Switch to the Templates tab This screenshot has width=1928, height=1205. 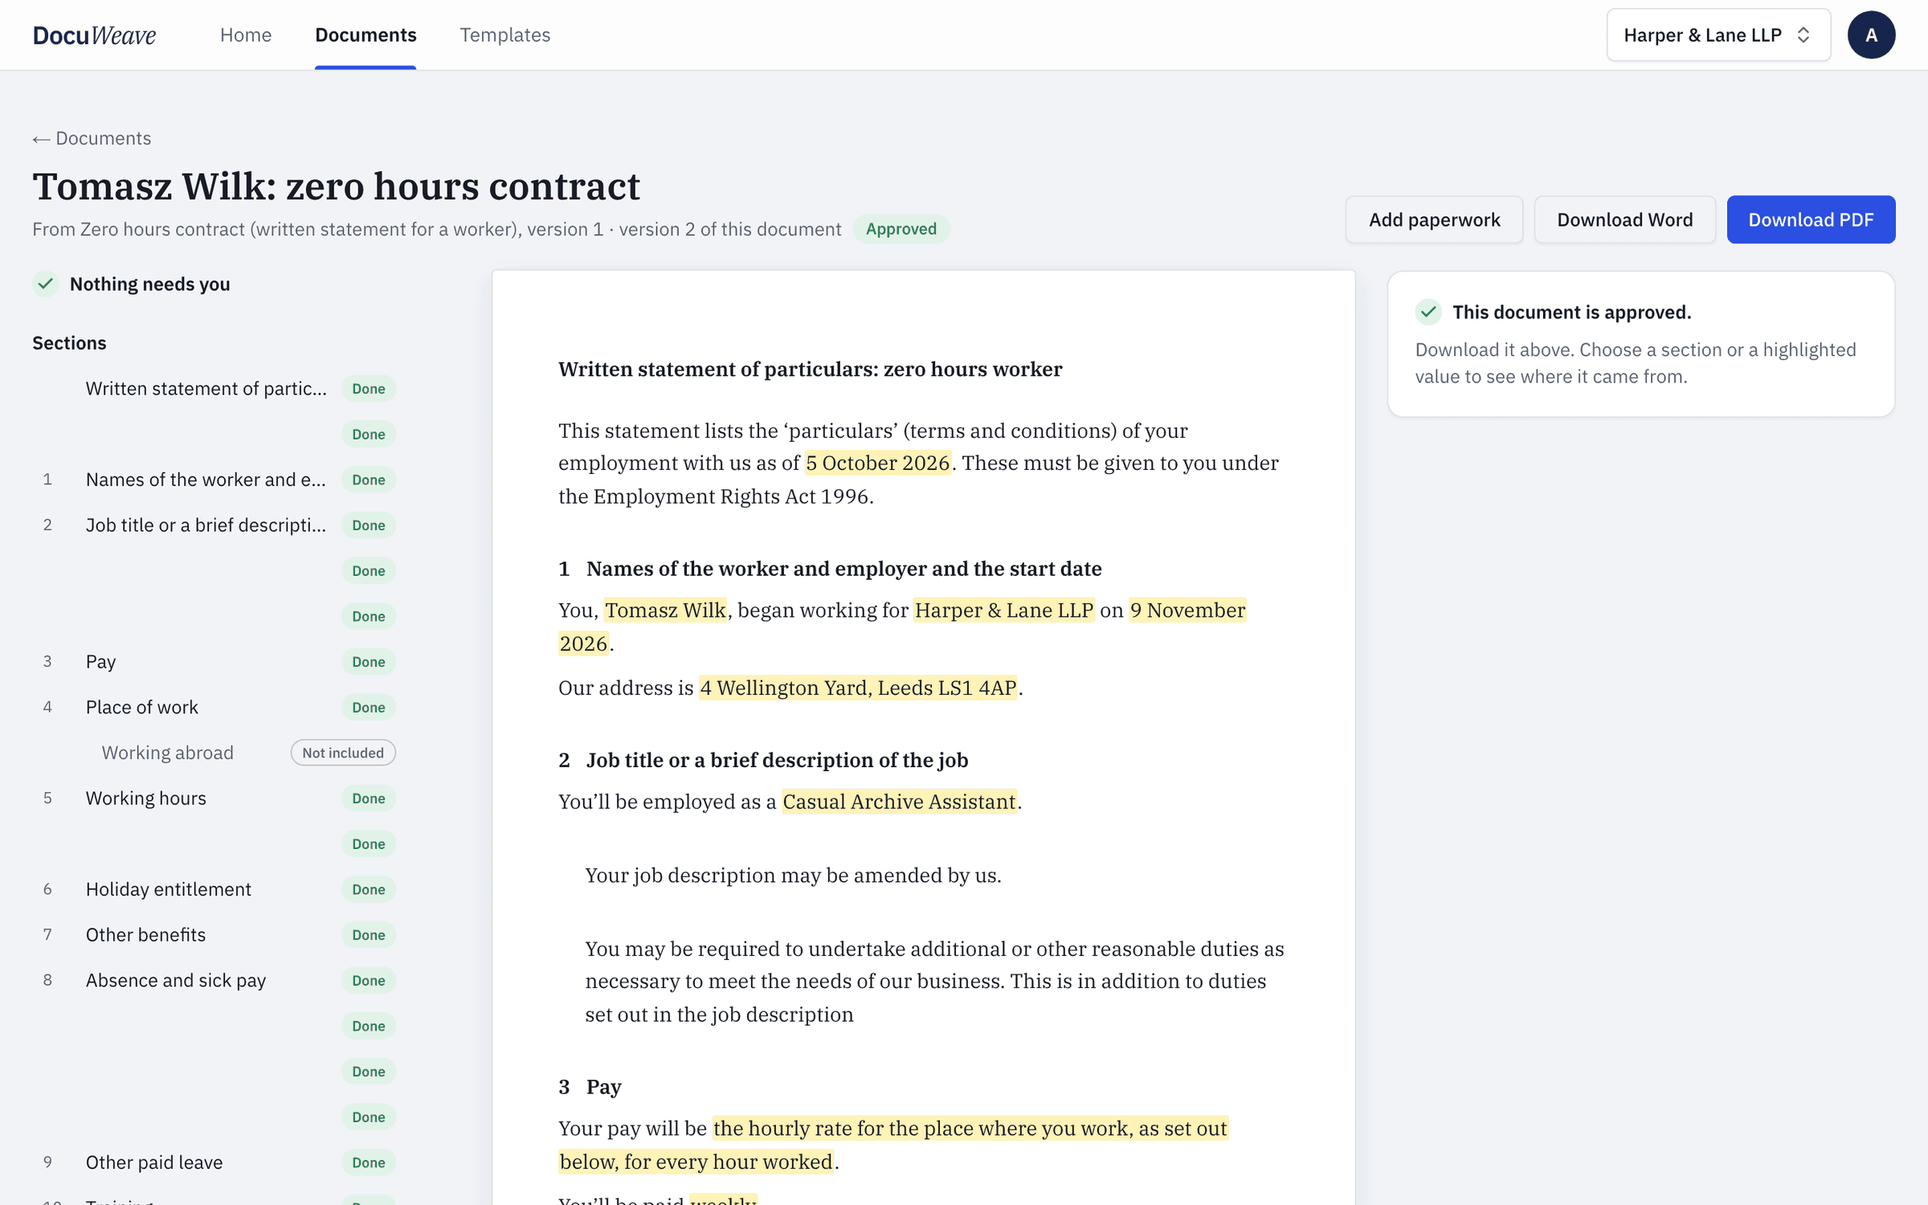pyautogui.click(x=504, y=35)
